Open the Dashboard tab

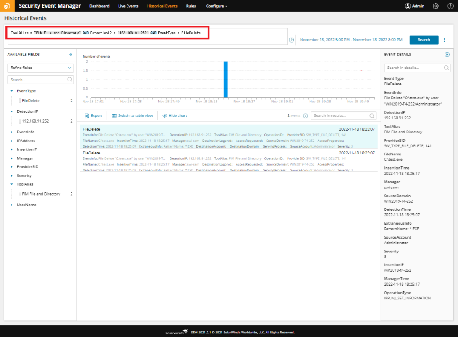tap(99, 6)
